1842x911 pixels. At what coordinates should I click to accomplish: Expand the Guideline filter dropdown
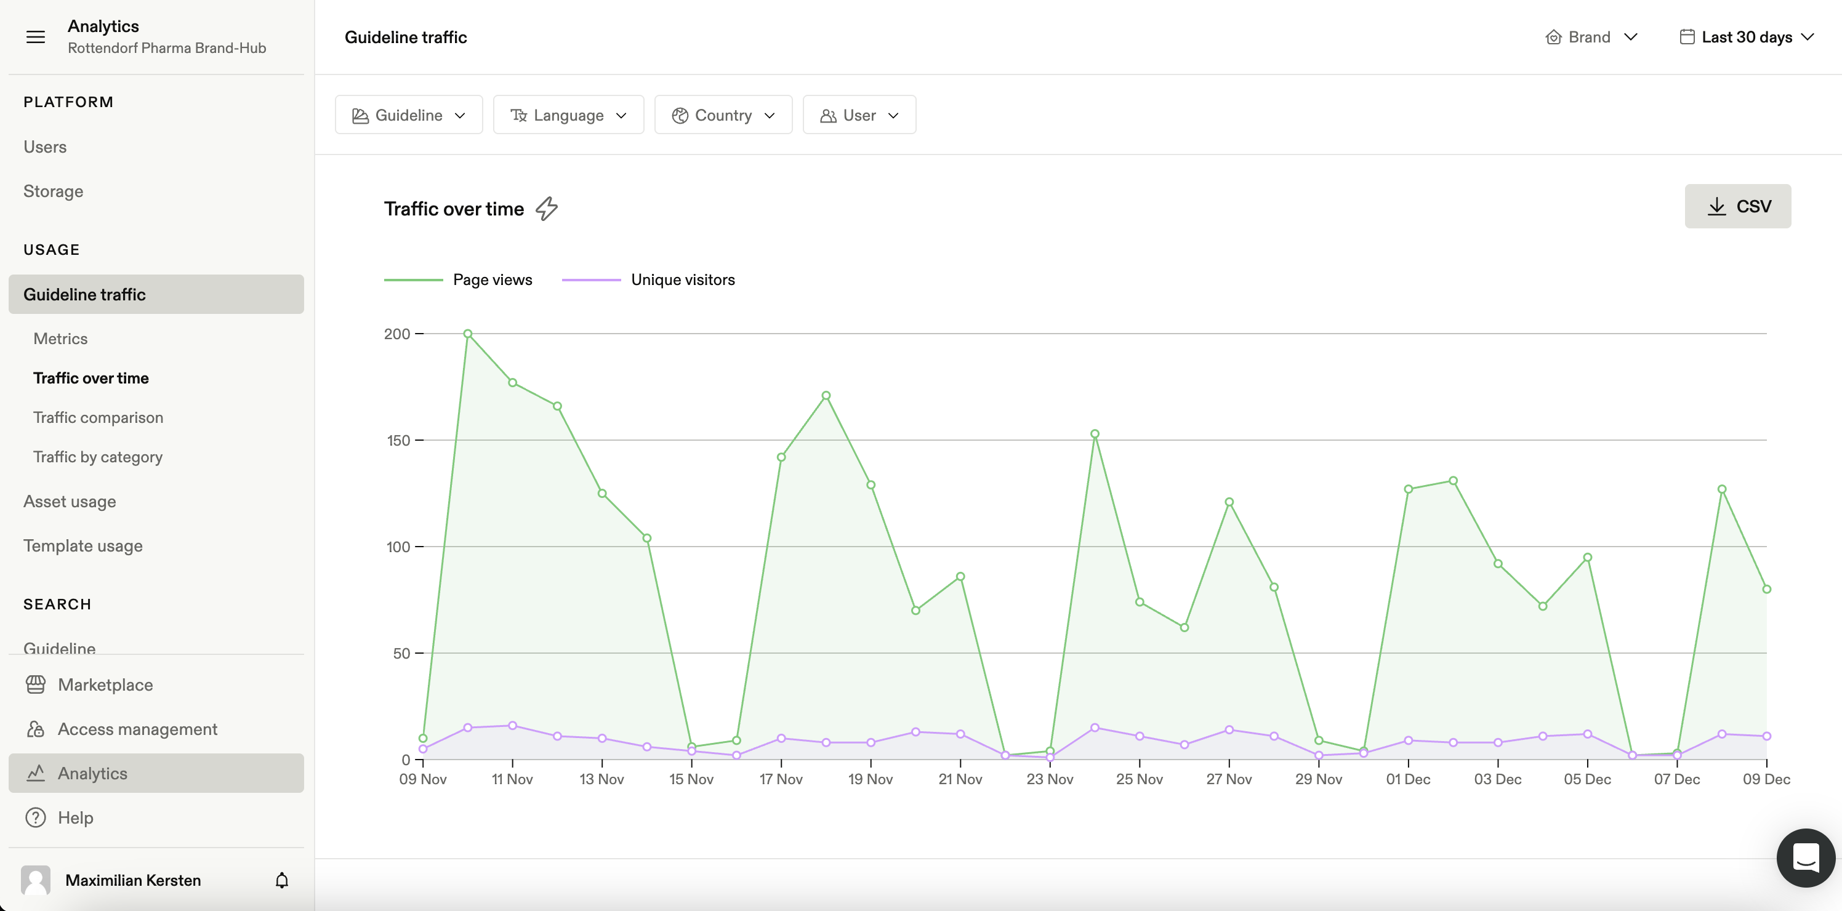pyautogui.click(x=408, y=115)
